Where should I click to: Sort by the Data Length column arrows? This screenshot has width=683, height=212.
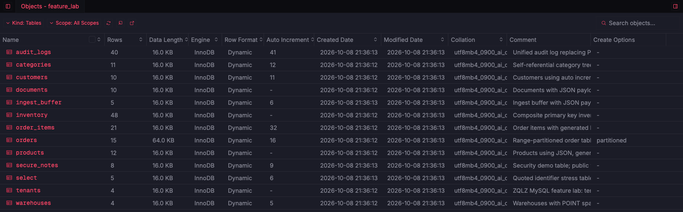pos(186,39)
